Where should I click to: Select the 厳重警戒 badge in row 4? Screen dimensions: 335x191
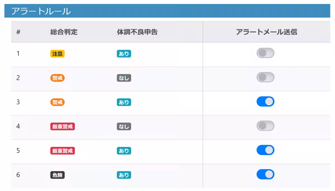coord(62,126)
